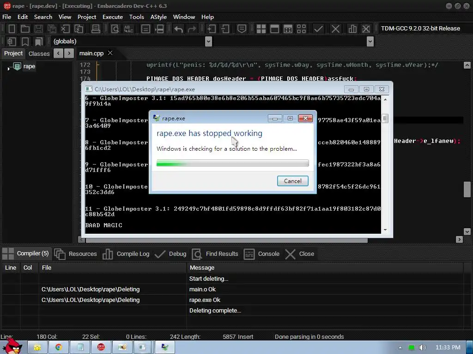Expand the project root node in Project tree
The height and width of the screenshot is (354, 473).
[x=8, y=69]
